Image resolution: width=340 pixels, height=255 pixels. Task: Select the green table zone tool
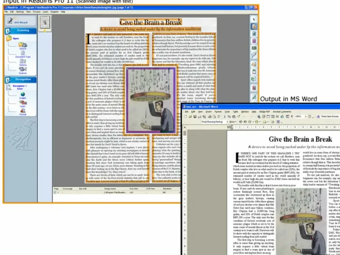point(254,48)
